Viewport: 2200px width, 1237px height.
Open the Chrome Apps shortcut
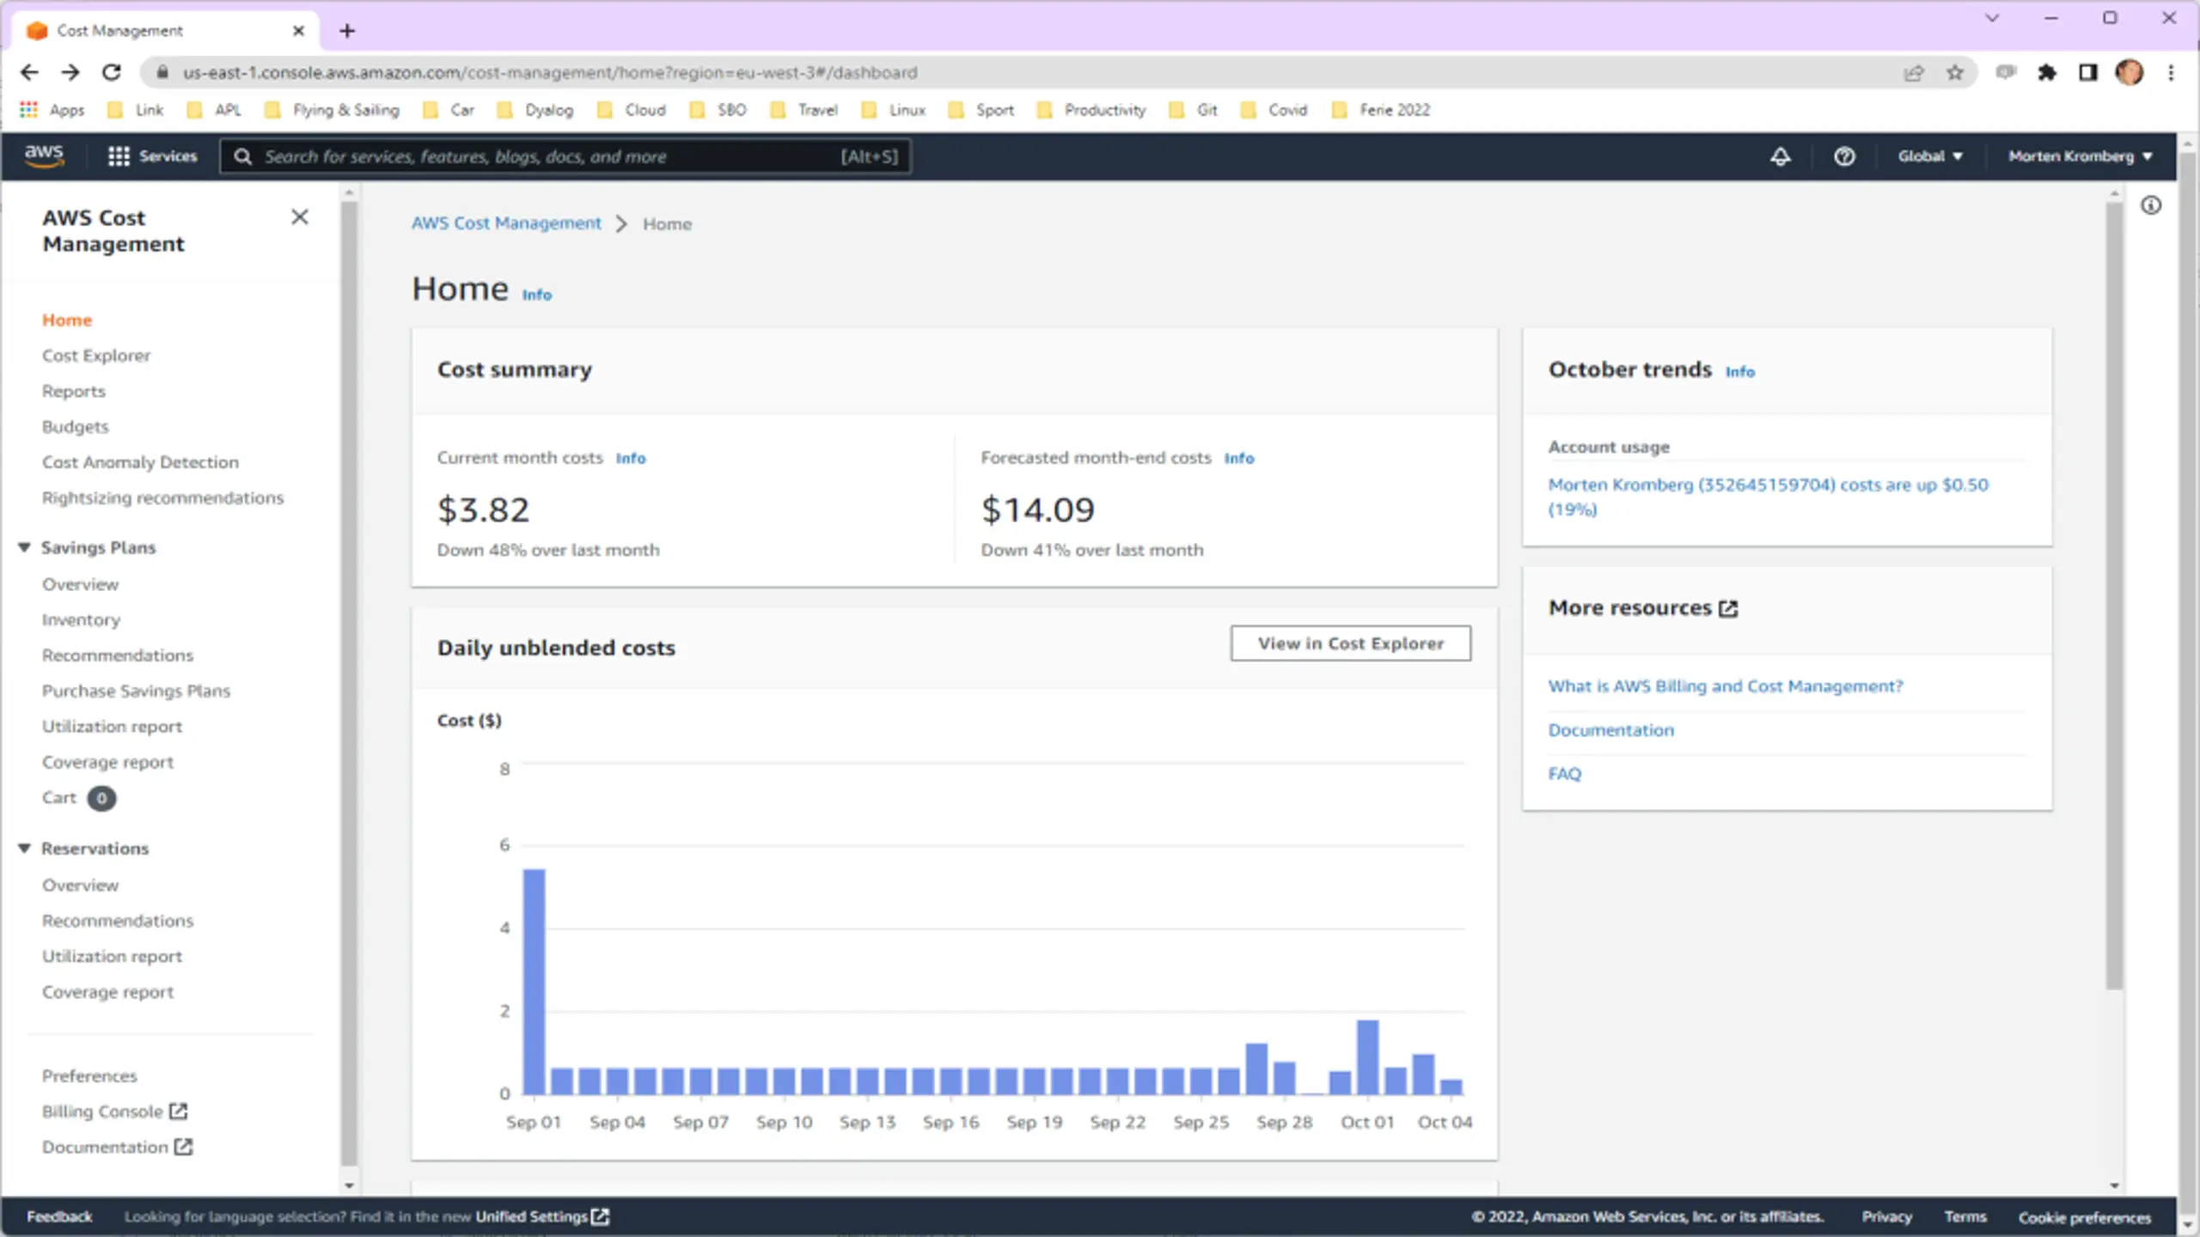coord(52,110)
